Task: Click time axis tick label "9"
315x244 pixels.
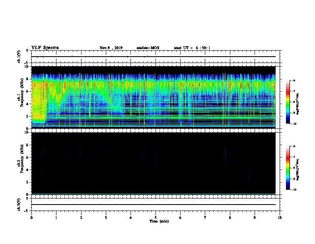Action: pos(255,218)
